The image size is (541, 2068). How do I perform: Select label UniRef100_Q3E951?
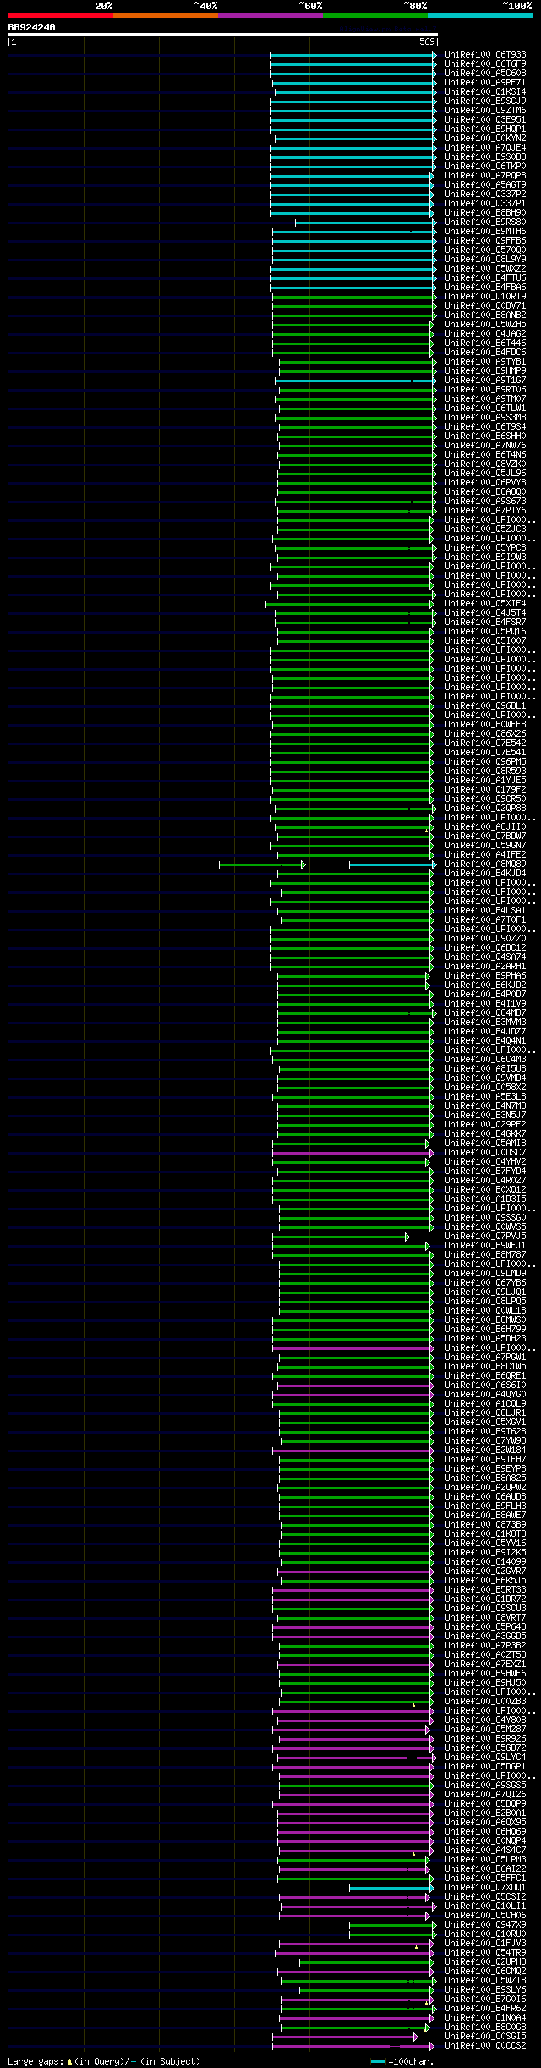(485, 119)
